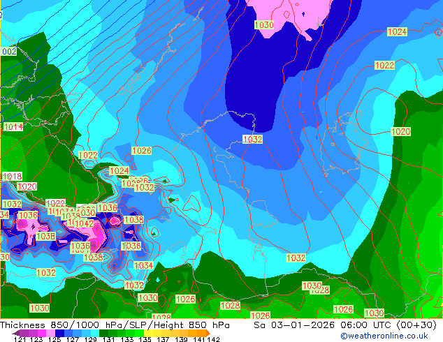Click the legend value 135
The height and width of the screenshot is (342, 443).
pos(145,339)
